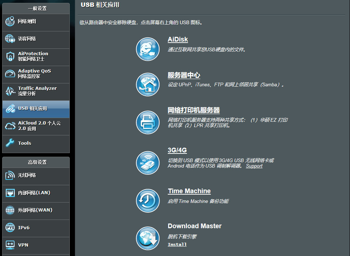Screen dimensions: 350x256
Task: Go to Adaptive QoS 网络监控家 page
Action: click(36, 75)
